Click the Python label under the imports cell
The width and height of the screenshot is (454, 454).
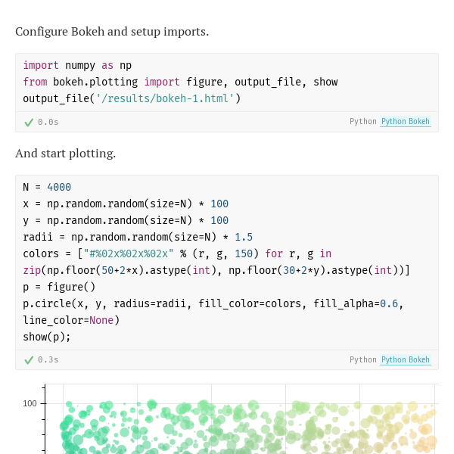click(x=362, y=122)
